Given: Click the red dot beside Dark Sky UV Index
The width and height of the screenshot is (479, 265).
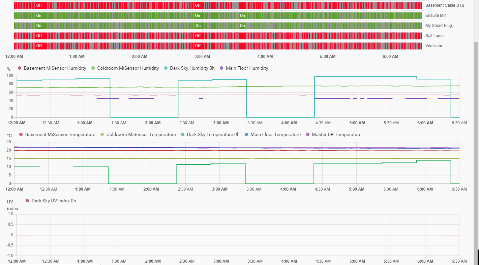Looking at the screenshot, I should click(x=28, y=201).
